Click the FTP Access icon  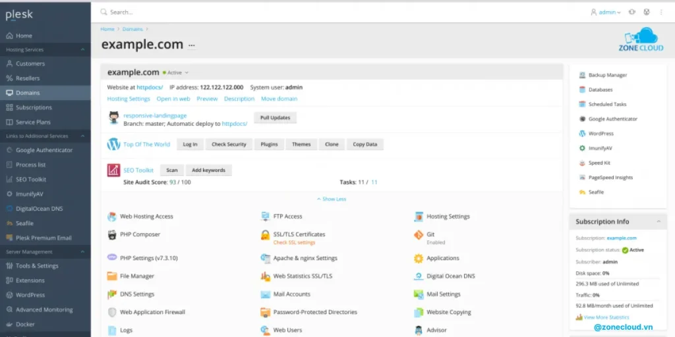pos(265,217)
